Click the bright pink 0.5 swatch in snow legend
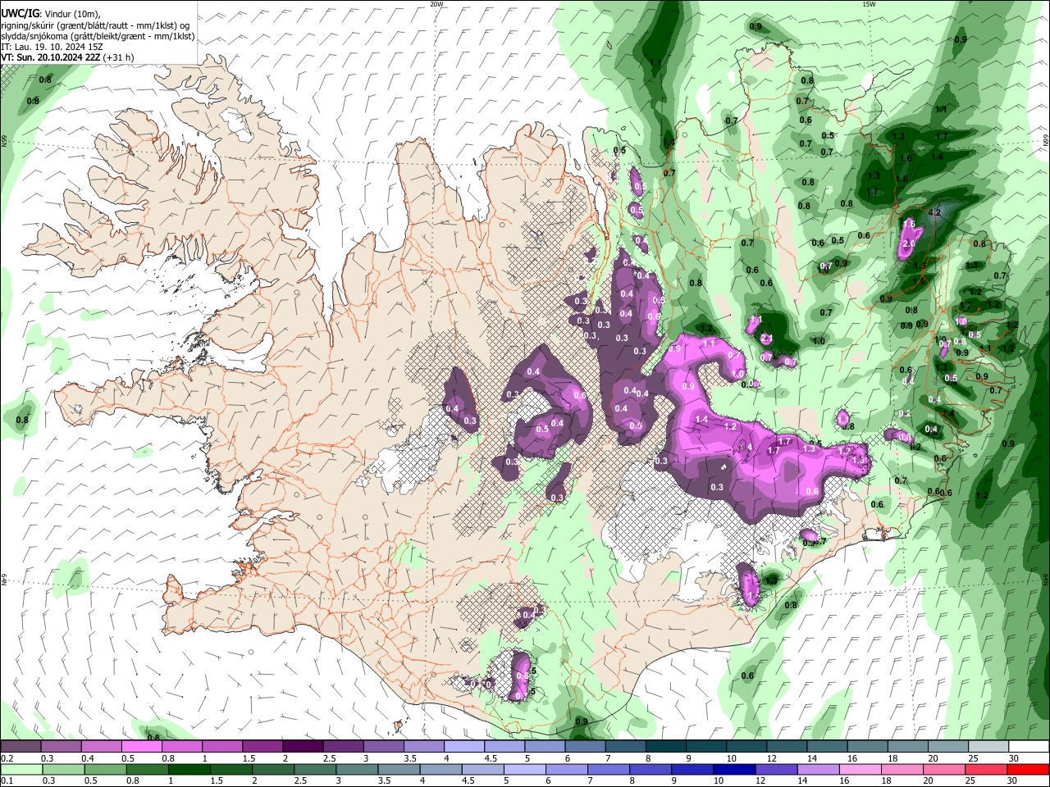This screenshot has width=1050, height=787. 141,747
